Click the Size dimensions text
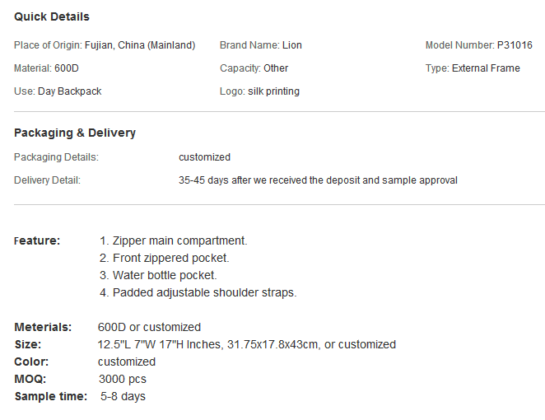The image size is (545, 420). click(247, 344)
